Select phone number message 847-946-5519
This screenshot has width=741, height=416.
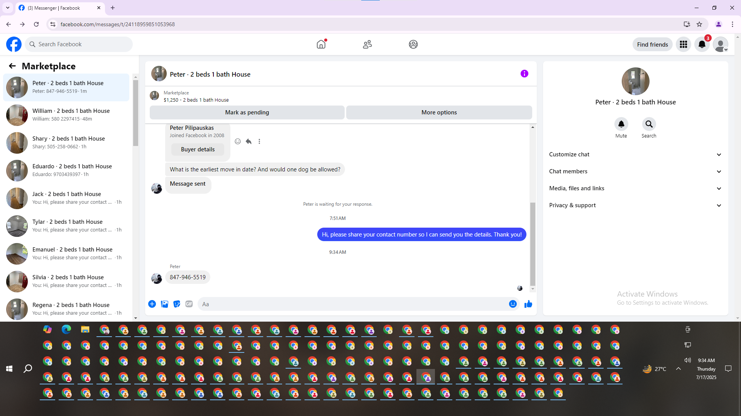[188, 277]
